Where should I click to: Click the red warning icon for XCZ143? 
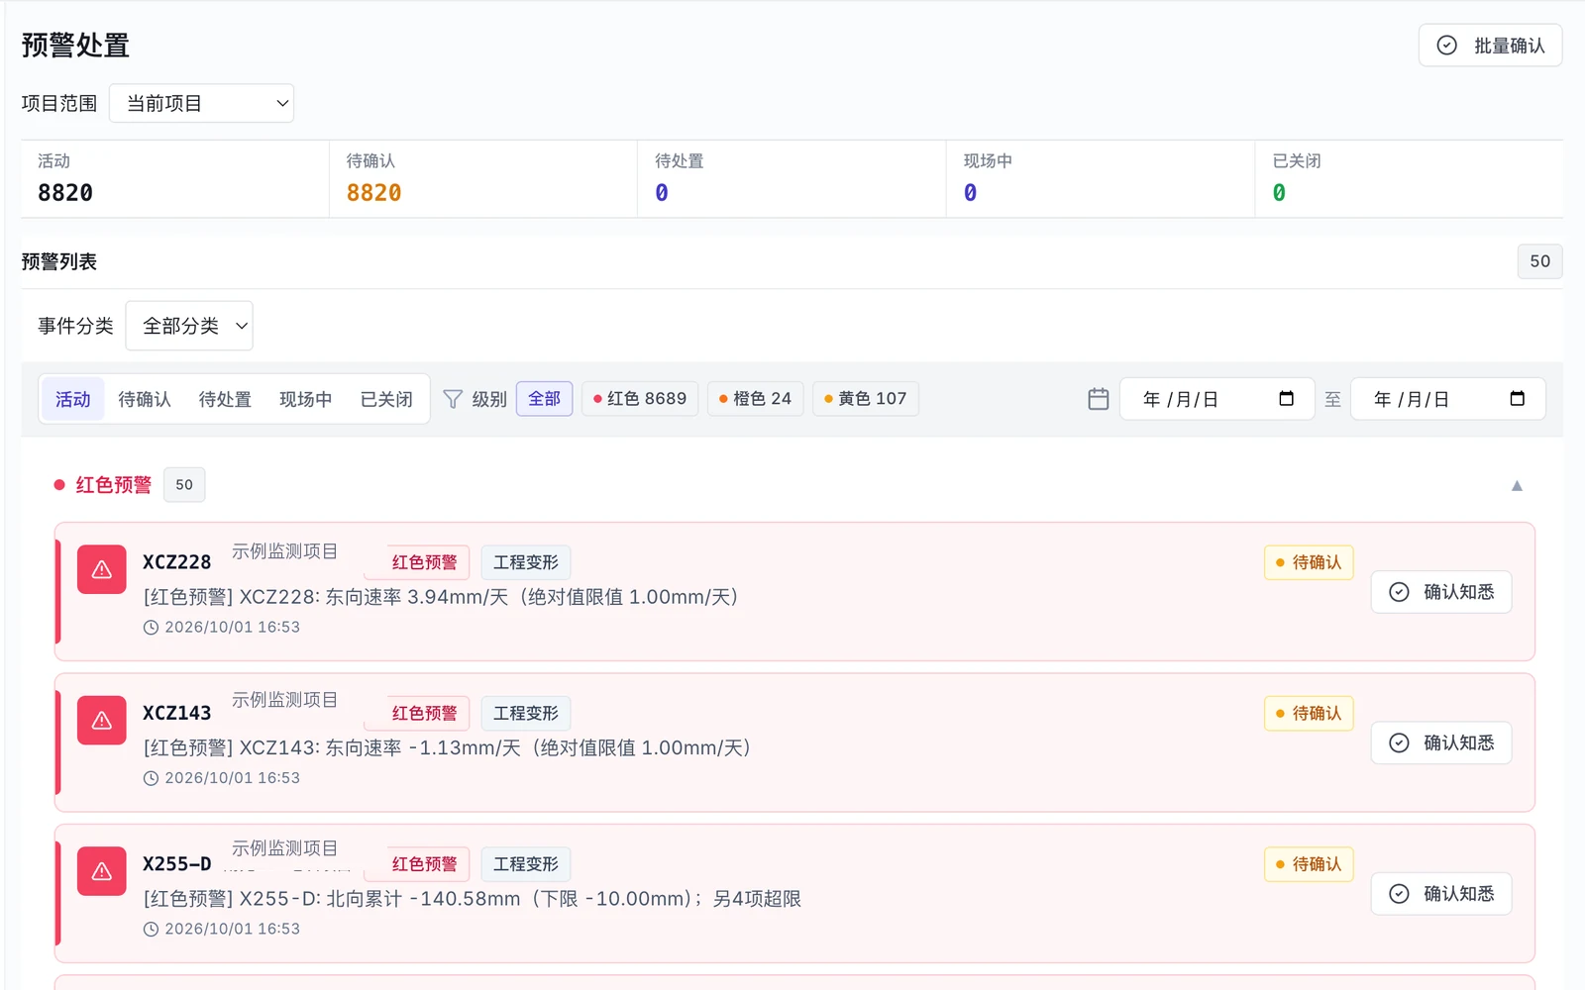(102, 721)
